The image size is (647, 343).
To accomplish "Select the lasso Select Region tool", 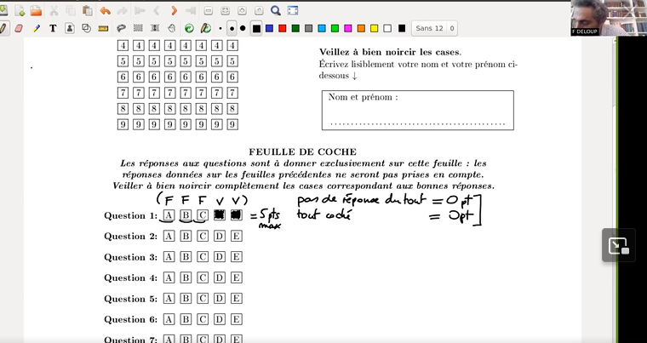I will coord(121,28).
